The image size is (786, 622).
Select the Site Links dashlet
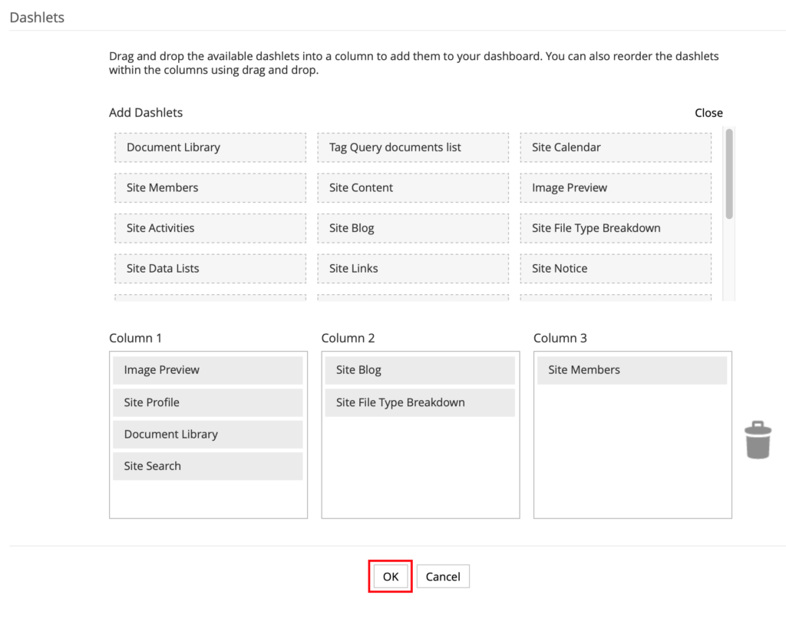click(412, 269)
